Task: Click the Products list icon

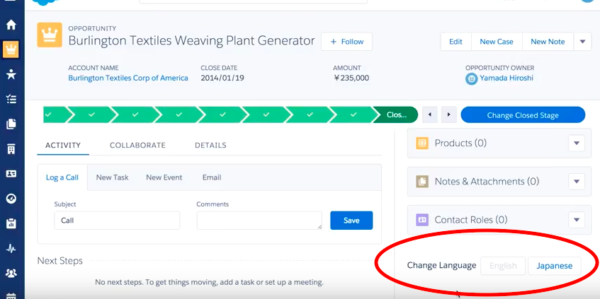Action: coord(421,143)
